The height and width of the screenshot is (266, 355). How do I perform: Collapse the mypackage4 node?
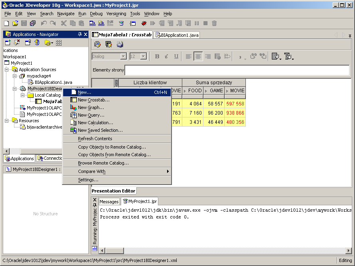tap(14, 76)
